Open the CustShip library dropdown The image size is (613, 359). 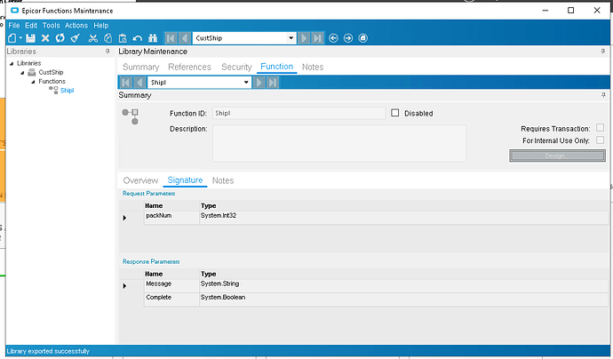(x=291, y=38)
